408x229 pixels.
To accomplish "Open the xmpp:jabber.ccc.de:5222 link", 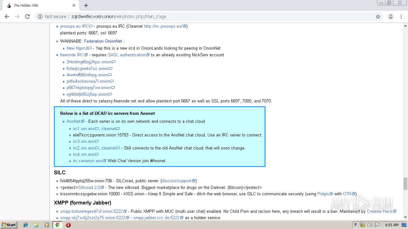I will (x=158, y=218).
